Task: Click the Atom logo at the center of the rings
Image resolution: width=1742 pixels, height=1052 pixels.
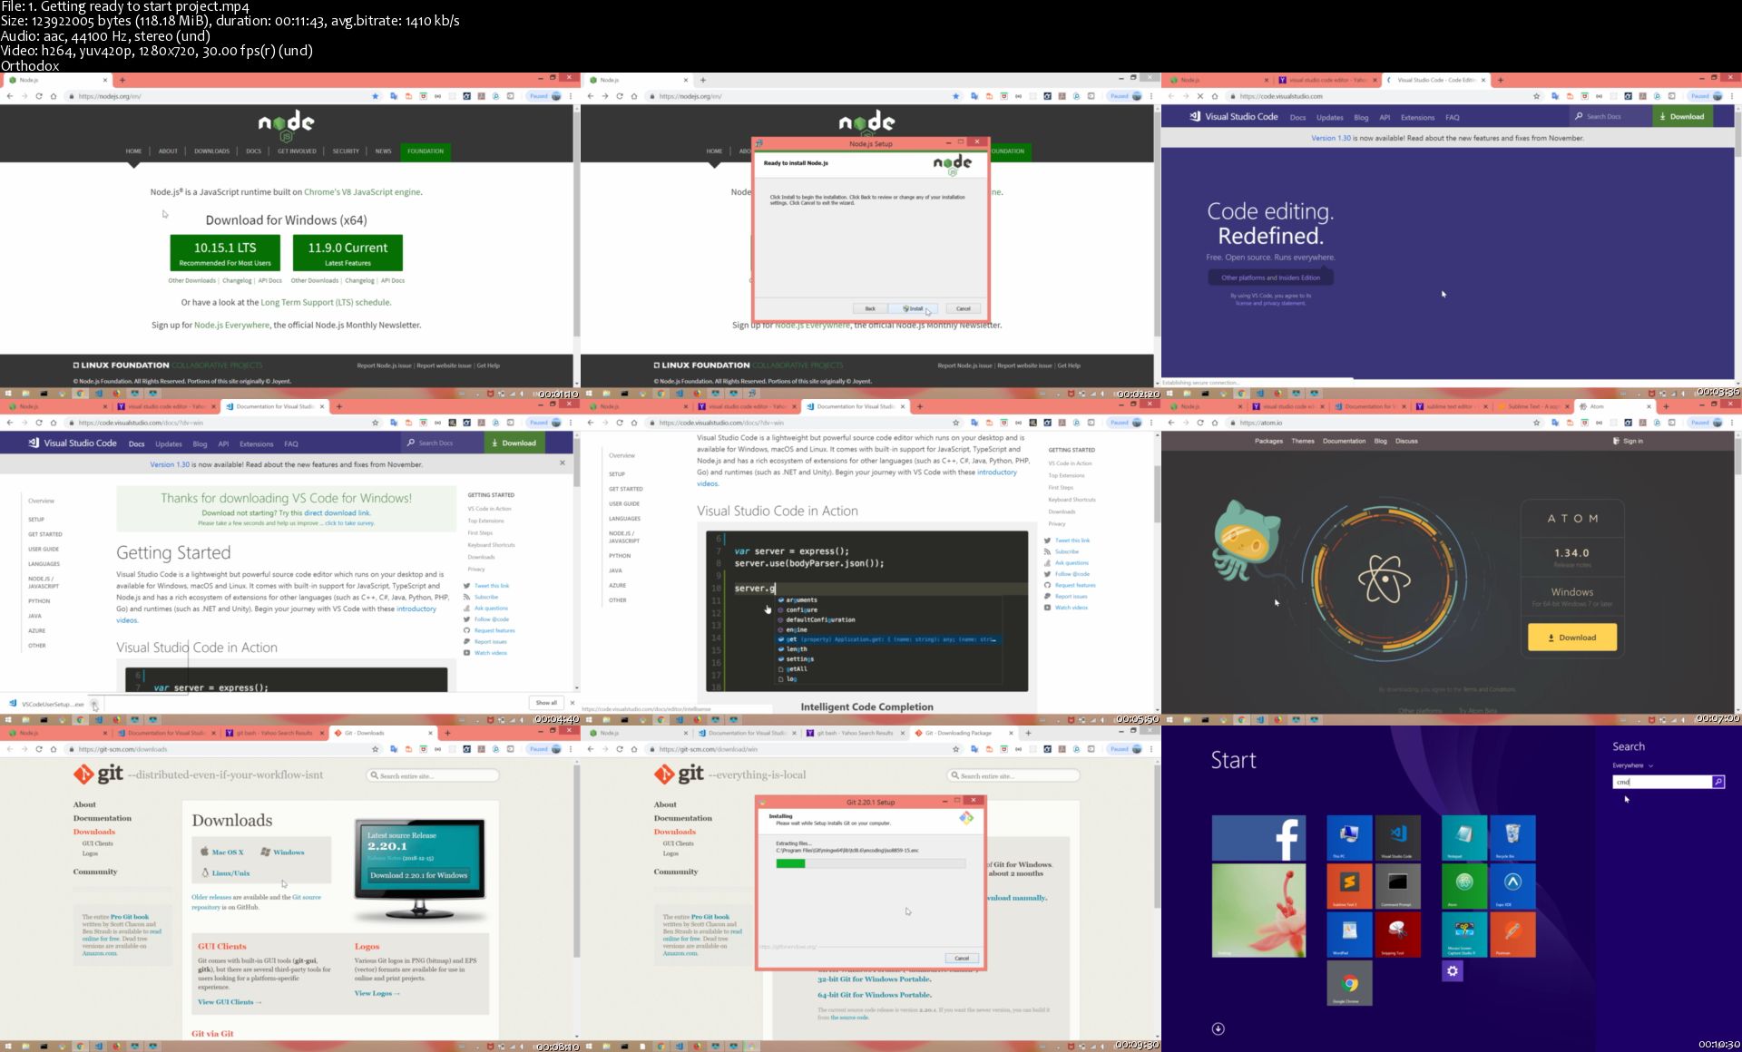Action: click(x=1385, y=580)
